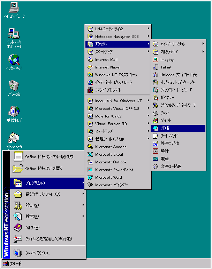Click the Windows NT エクスプローラ icon
The height and width of the screenshot is (269, 212).
click(x=90, y=75)
